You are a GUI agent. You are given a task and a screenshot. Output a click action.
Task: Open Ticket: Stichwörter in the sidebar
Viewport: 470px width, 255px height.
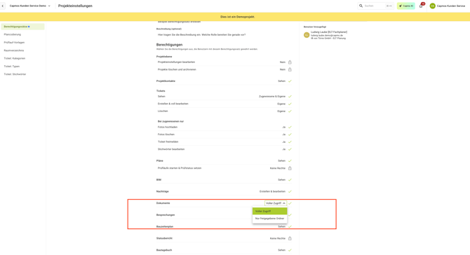(x=15, y=74)
